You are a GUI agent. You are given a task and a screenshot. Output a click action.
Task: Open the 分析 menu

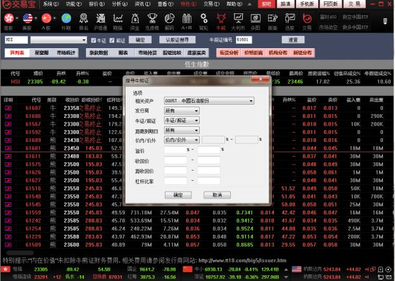(x=119, y=4)
